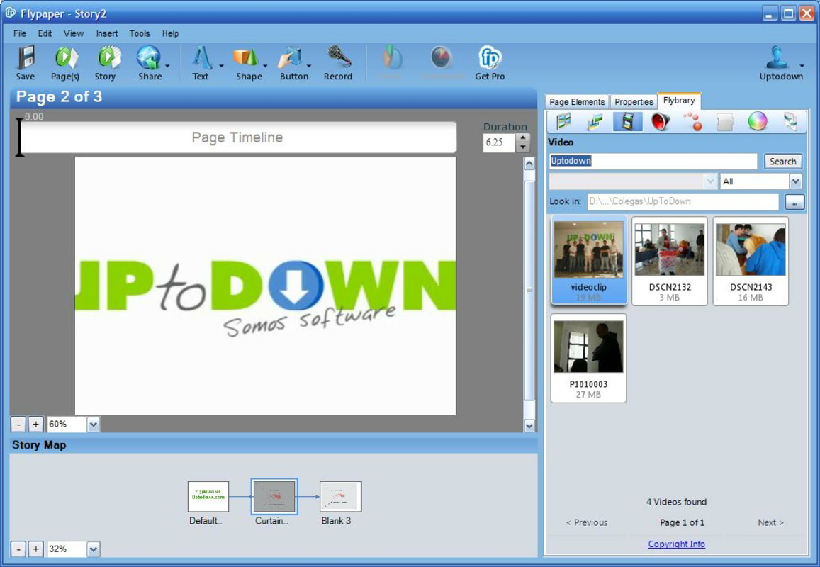Viewport: 820px width, 567px height.
Task: Open the Tools menu
Action: [x=140, y=33]
